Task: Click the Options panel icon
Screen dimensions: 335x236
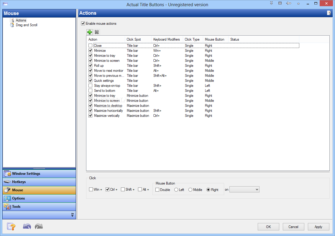Action: 7,198
